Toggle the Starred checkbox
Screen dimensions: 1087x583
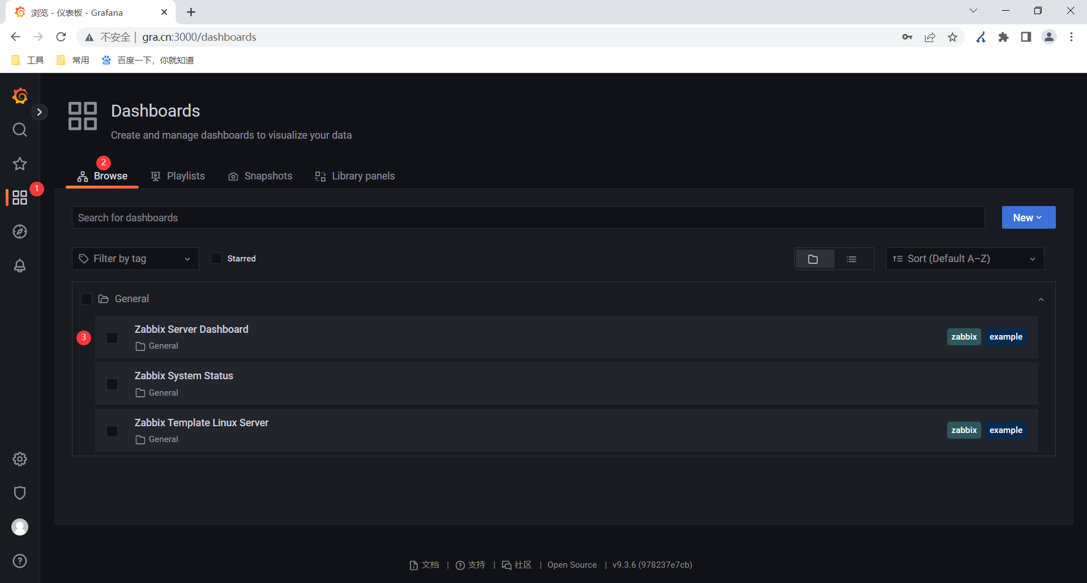216,258
